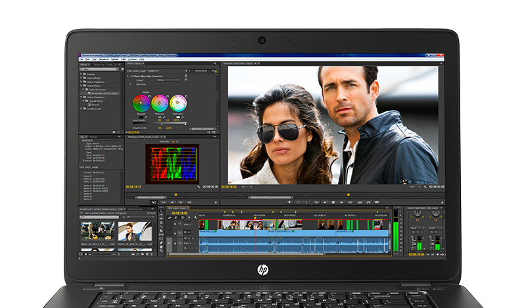
Task: Click Input Levels white point handle
Action: point(185,124)
